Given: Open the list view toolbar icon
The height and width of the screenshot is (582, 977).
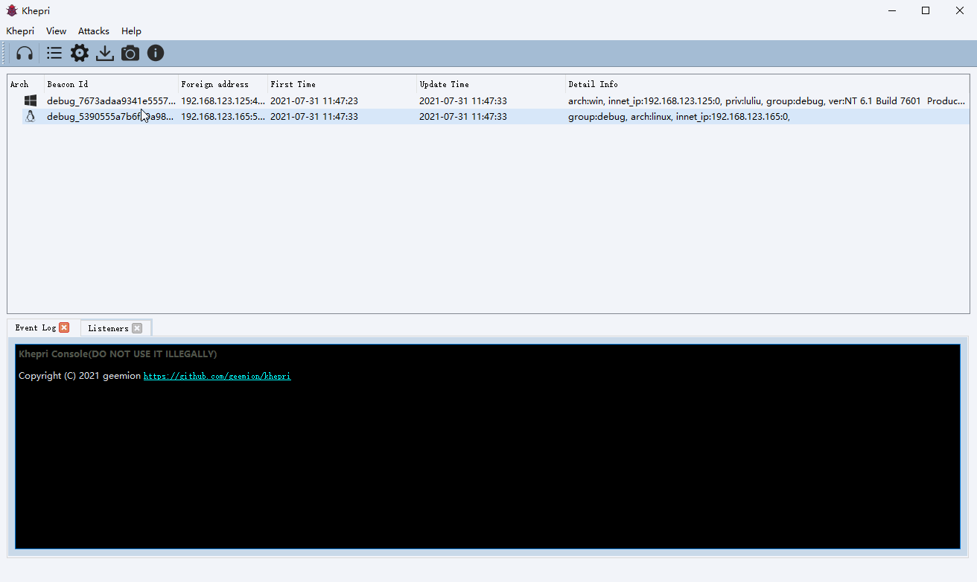Looking at the screenshot, I should pos(54,53).
